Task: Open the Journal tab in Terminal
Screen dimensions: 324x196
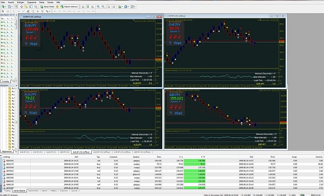Action: click(74, 191)
